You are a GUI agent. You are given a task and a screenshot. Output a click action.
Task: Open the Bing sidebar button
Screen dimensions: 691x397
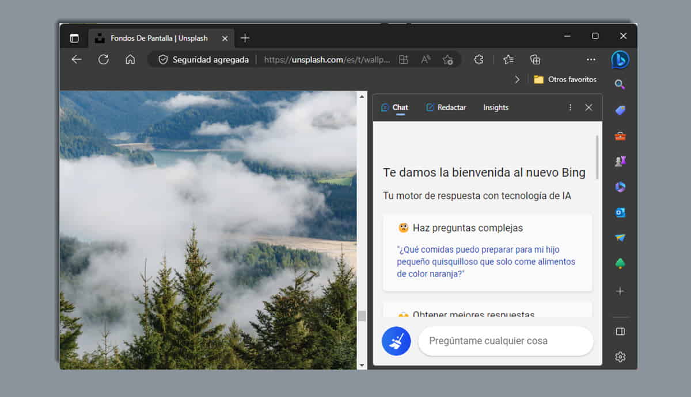[620, 60]
